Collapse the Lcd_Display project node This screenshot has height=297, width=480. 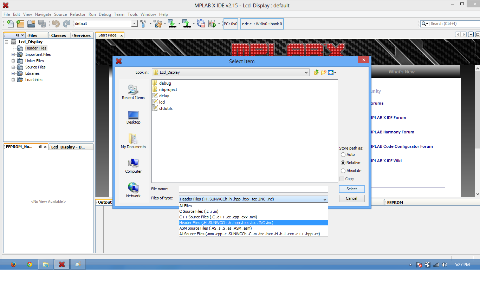(x=7, y=42)
